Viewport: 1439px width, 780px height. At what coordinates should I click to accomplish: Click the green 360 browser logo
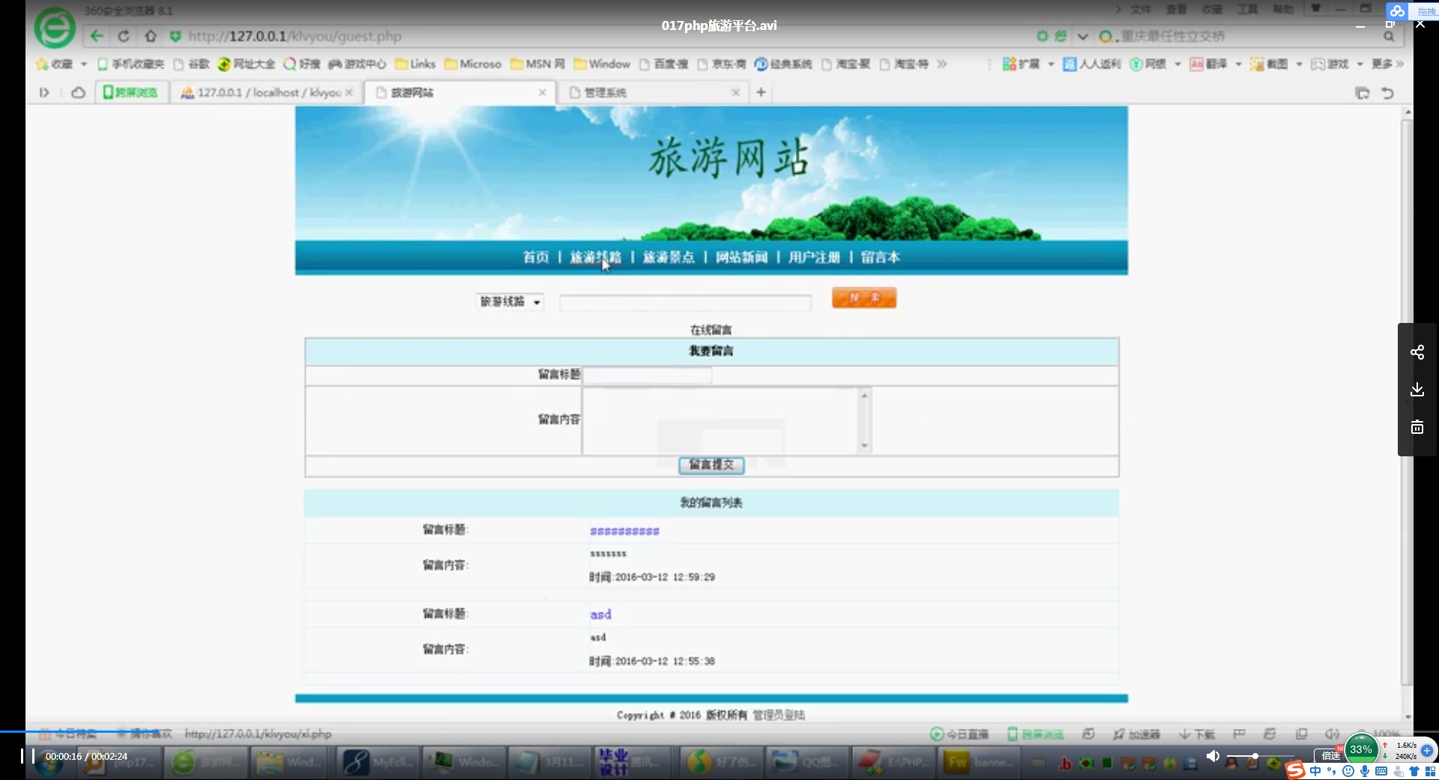click(55, 28)
